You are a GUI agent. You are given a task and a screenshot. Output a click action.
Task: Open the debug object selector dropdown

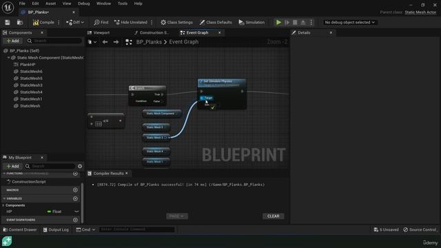coord(349,22)
